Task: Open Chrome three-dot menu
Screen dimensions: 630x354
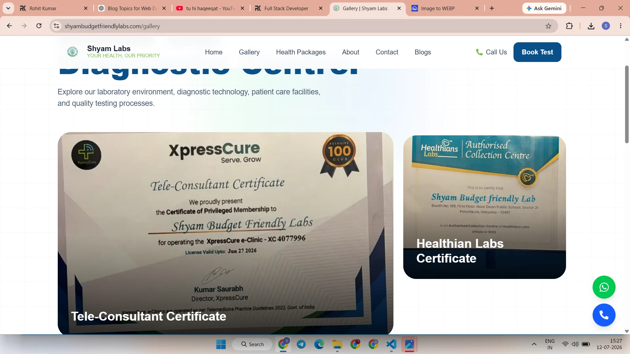Action: [620, 26]
